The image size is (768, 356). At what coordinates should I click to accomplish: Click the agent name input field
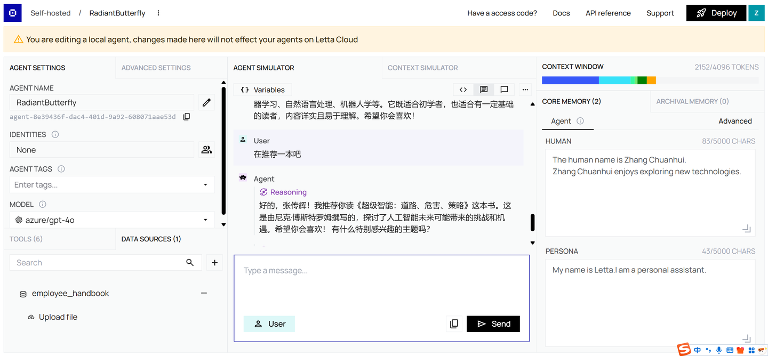tap(102, 102)
